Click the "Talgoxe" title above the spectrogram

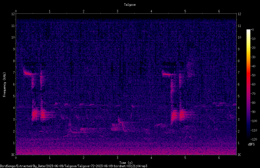(130, 5)
